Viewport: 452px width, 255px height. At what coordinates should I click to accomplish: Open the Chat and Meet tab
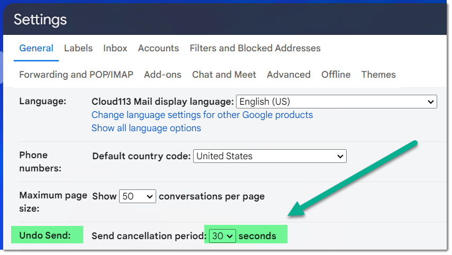point(224,75)
